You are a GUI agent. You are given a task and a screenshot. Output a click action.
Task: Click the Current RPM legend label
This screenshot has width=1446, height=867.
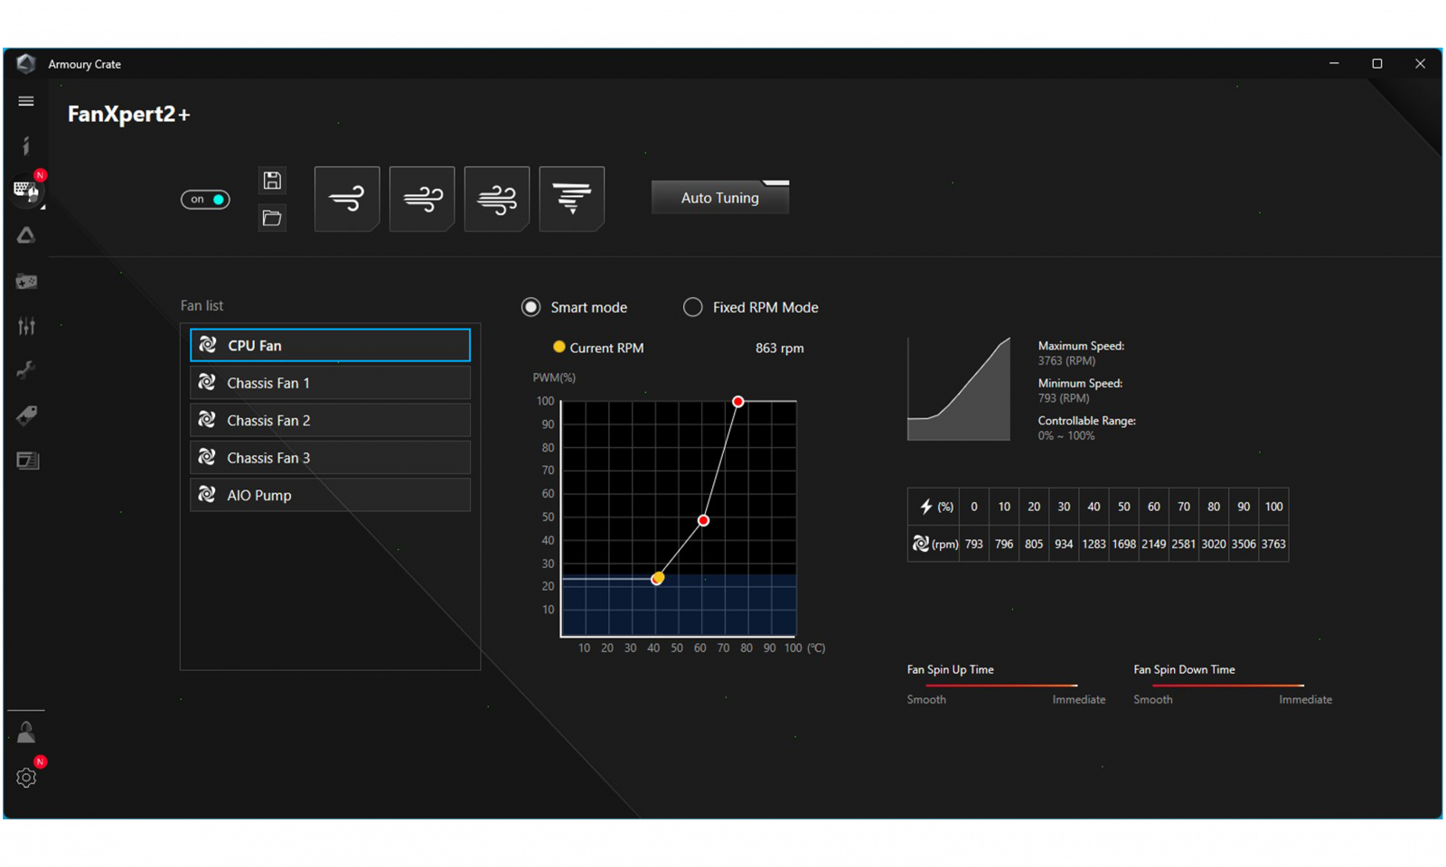coord(606,348)
